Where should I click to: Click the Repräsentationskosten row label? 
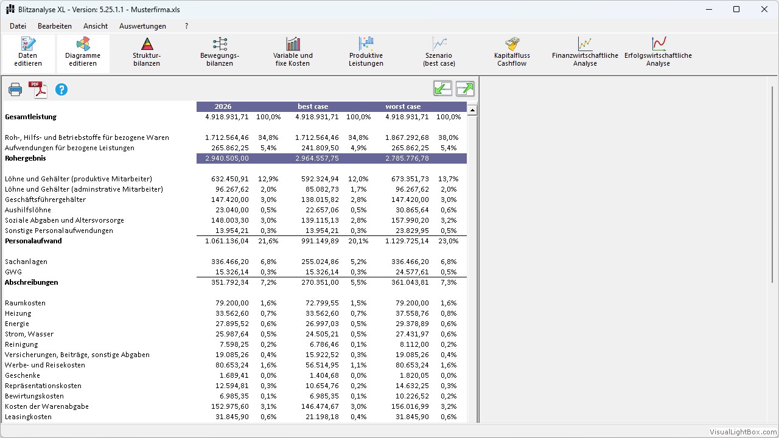tap(43, 386)
